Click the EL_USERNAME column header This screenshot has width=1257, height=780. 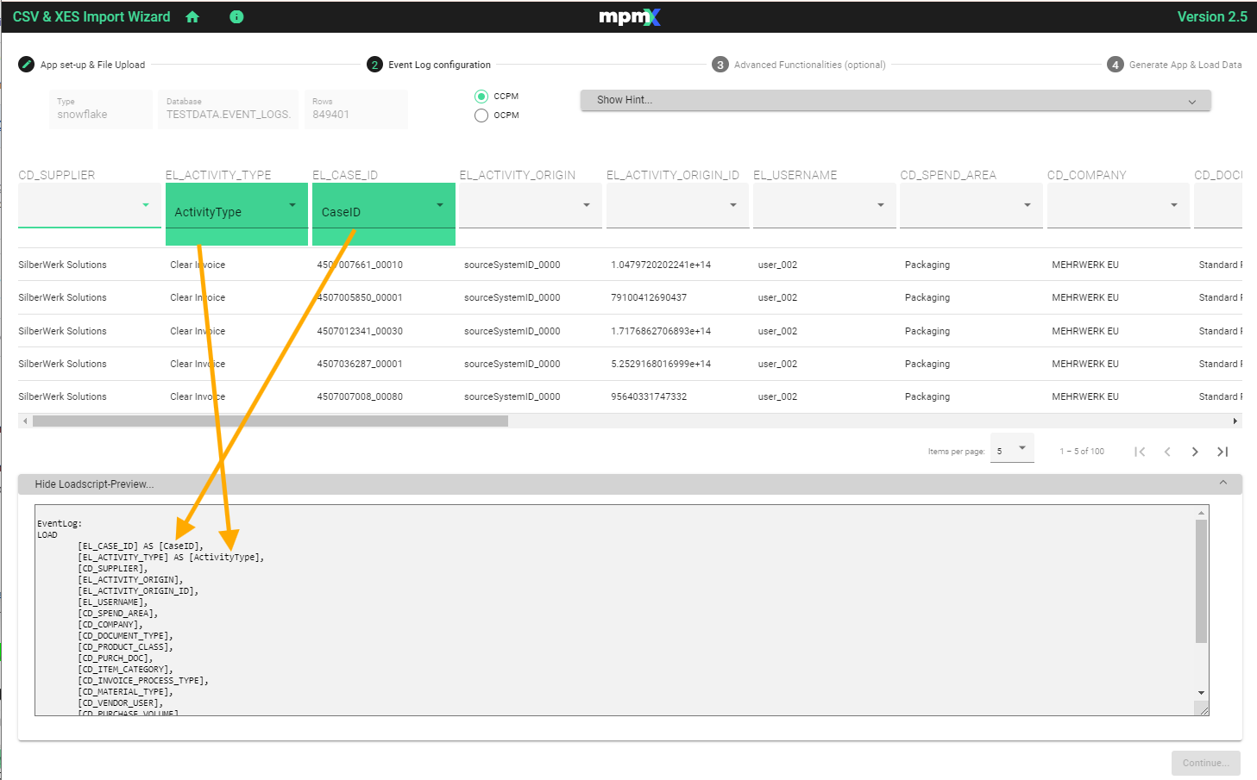[x=795, y=175]
